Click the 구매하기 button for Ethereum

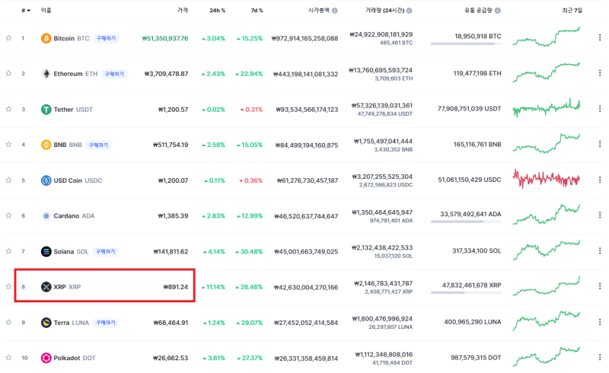point(114,74)
